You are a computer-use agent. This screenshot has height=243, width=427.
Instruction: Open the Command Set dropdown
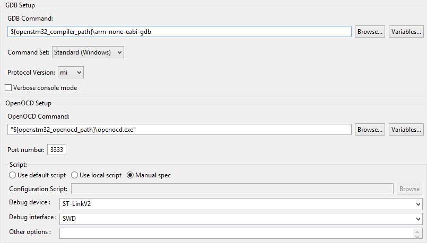[x=88, y=52]
